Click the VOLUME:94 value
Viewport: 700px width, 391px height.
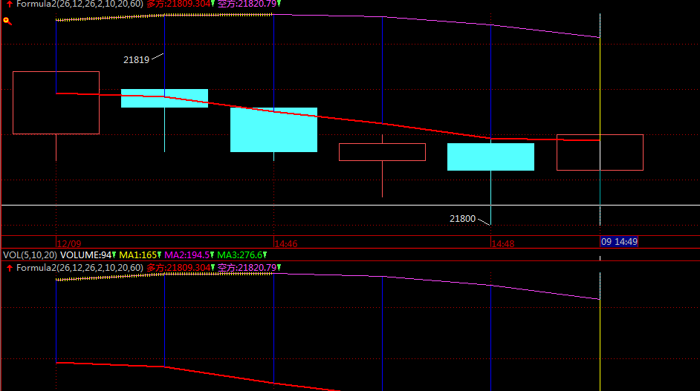[x=85, y=255]
